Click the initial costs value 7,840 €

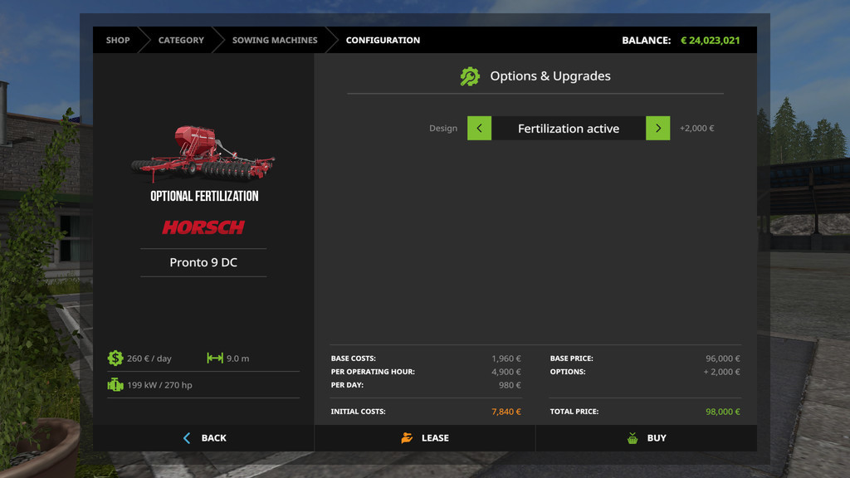tap(506, 412)
